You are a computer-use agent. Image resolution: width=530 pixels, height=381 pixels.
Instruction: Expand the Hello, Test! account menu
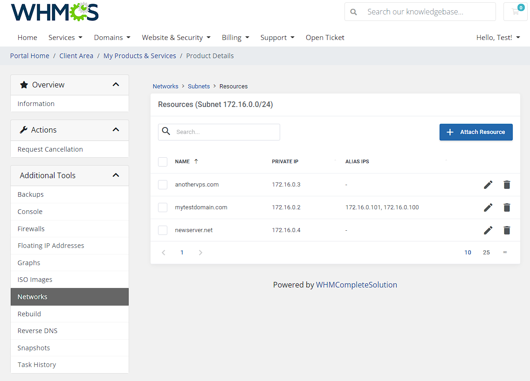pos(498,37)
